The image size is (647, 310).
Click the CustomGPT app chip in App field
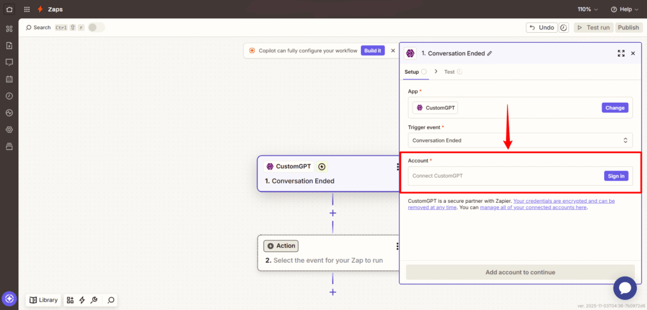tap(435, 108)
